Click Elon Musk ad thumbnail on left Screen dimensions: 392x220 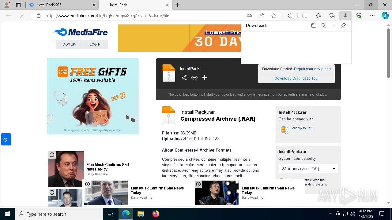click(x=66, y=169)
